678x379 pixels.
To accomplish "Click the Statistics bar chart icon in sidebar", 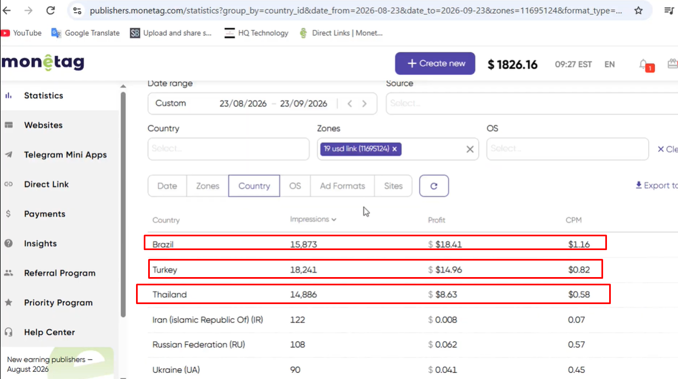I will tap(8, 95).
